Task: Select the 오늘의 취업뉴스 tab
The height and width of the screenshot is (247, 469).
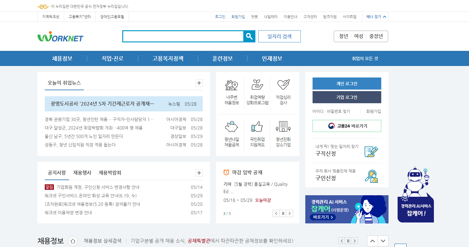Action: click(x=64, y=83)
